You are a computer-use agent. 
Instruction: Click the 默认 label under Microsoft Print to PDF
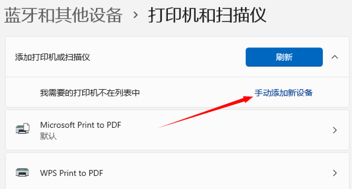tap(48, 136)
